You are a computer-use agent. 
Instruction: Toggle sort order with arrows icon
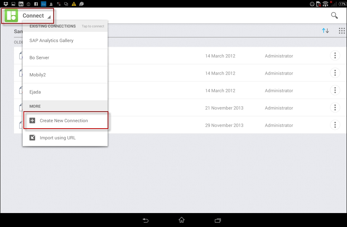click(325, 31)
